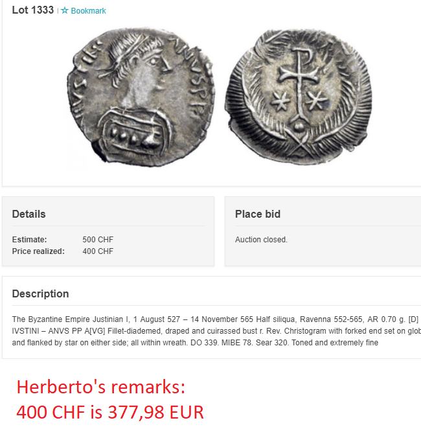Click the Auction closed status text

tap(261, 240)
